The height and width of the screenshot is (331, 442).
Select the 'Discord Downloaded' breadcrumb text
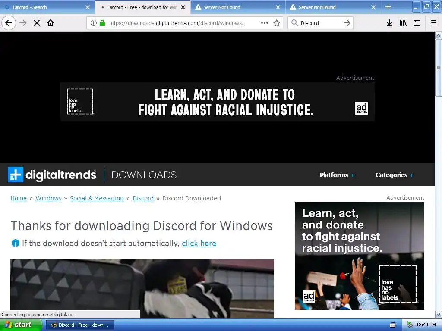click(x=191, y=198)
